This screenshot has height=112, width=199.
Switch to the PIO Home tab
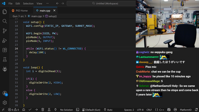pos(21,11)
